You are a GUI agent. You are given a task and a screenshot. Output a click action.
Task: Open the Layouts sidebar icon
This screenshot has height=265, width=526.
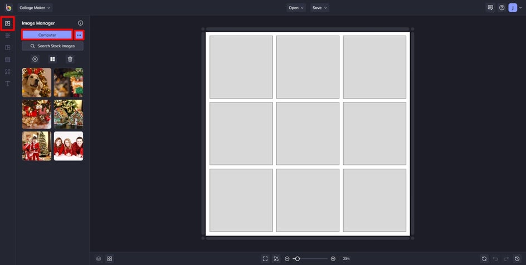tap(8, 47)
